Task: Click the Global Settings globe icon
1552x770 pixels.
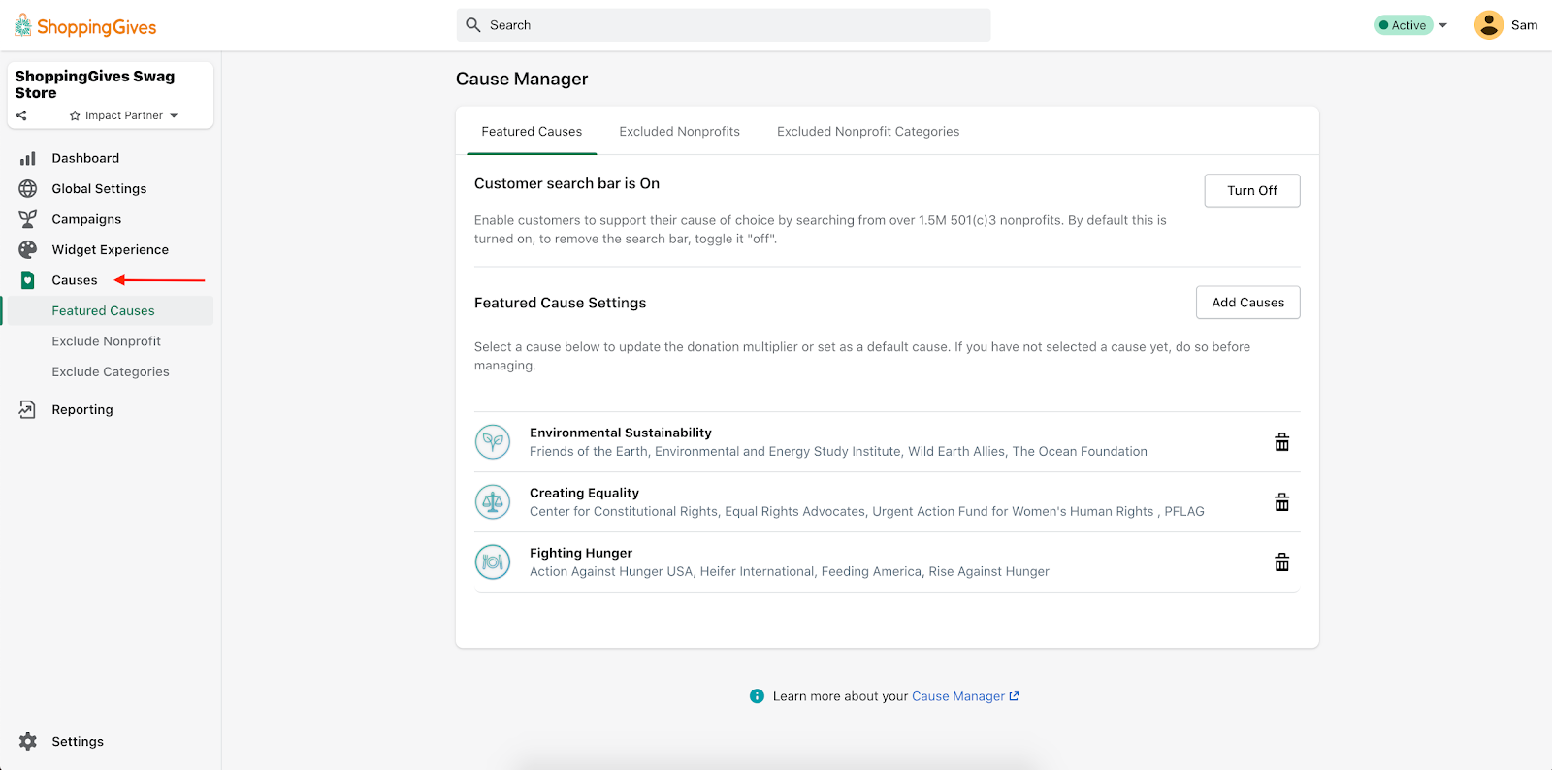Action: click(x=28, y=189)
